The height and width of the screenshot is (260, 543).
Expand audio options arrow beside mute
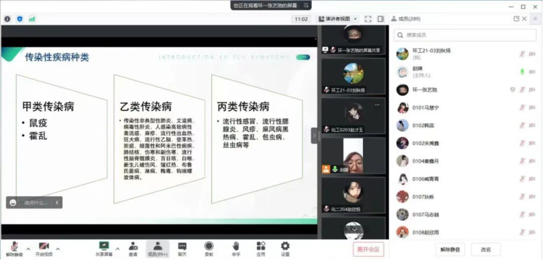pos(28,249)
